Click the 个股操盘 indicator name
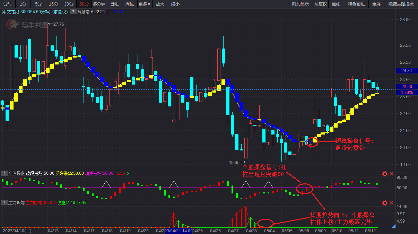Image resolution: width=418 pixels, height=234 pixels. (x=16, y=173)
